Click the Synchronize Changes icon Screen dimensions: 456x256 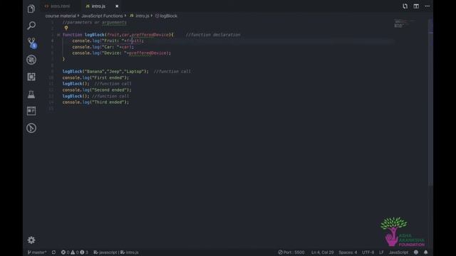click(x=54, y=252)
